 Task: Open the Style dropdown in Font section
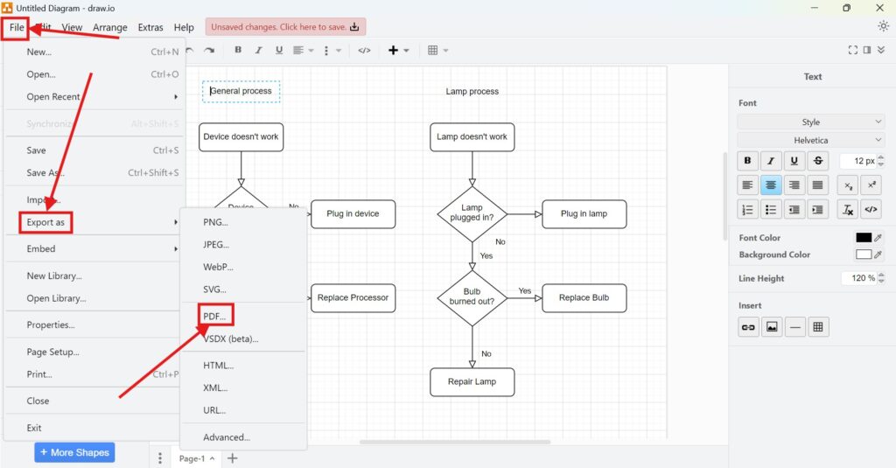pyautogui.click(x=811, y=122)
